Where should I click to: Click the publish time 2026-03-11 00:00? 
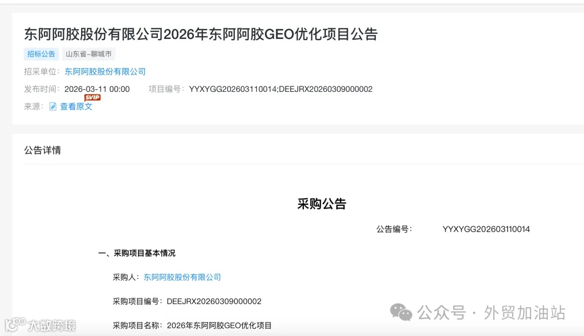(97, 89)
